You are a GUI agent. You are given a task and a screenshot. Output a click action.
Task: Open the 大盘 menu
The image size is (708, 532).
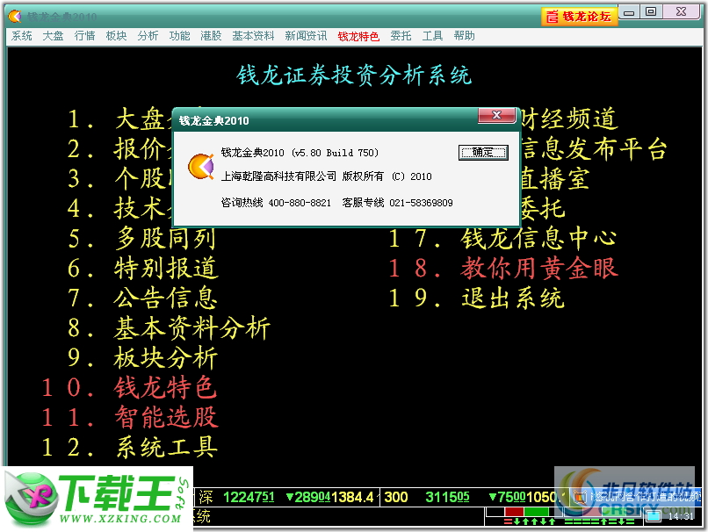click(x=53, y=36)
